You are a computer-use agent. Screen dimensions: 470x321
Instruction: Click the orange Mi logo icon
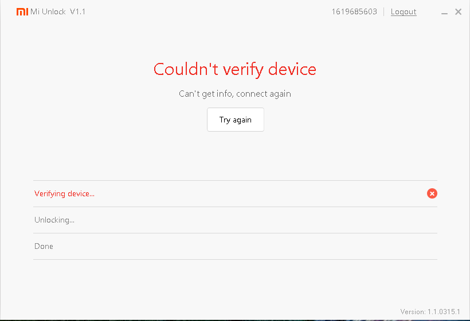click(22, 12)
